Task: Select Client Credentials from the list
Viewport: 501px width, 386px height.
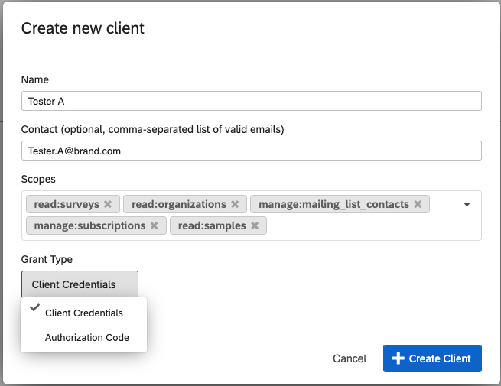Action: [x=84, y=313]
